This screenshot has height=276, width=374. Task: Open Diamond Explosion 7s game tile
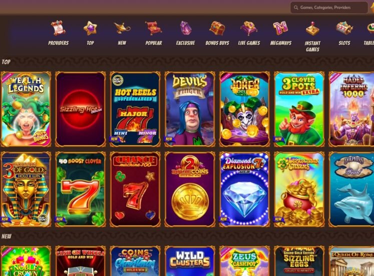tap(244, 189)
